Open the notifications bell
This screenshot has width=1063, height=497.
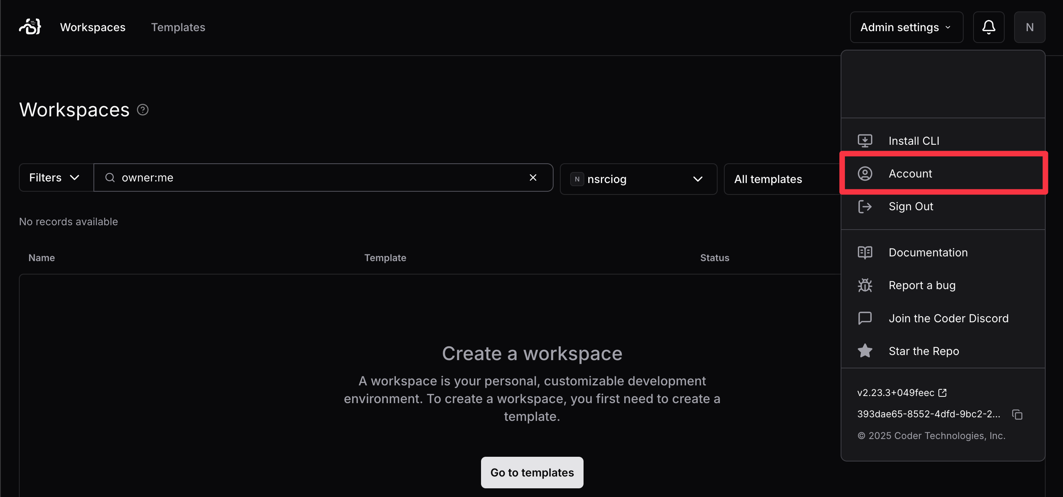tap(988, 27)
